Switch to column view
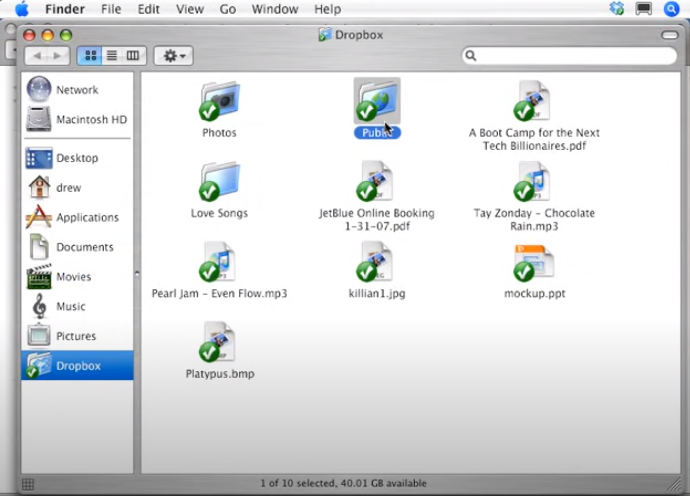The height and width of the screenshot is (496, 690). click(x=133, y=55)
